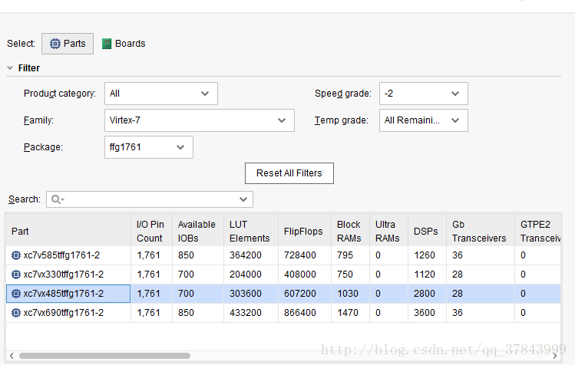Click Reset All Filters button
Screen dimensions: 575x365
point(289,173)
